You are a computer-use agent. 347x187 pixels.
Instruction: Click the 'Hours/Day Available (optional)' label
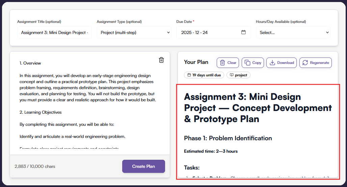pos(281,22)
